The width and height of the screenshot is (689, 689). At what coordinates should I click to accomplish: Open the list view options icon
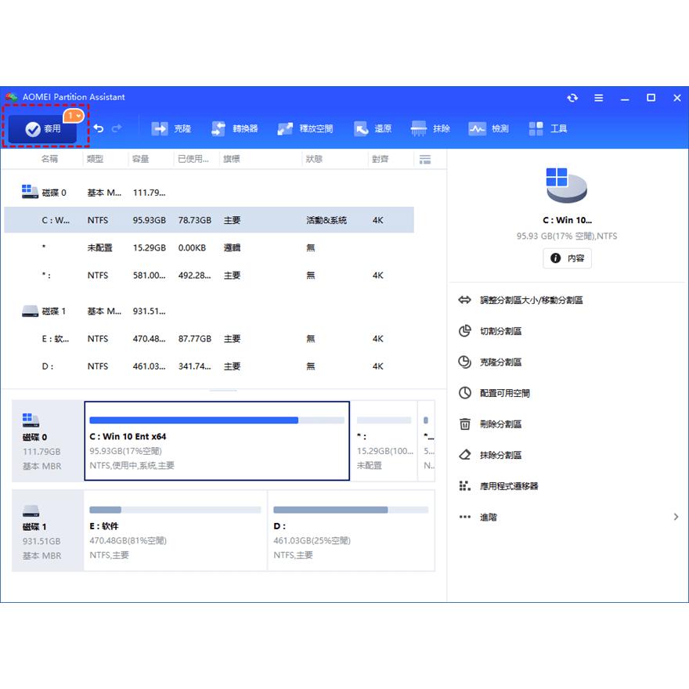coord(425,159)
